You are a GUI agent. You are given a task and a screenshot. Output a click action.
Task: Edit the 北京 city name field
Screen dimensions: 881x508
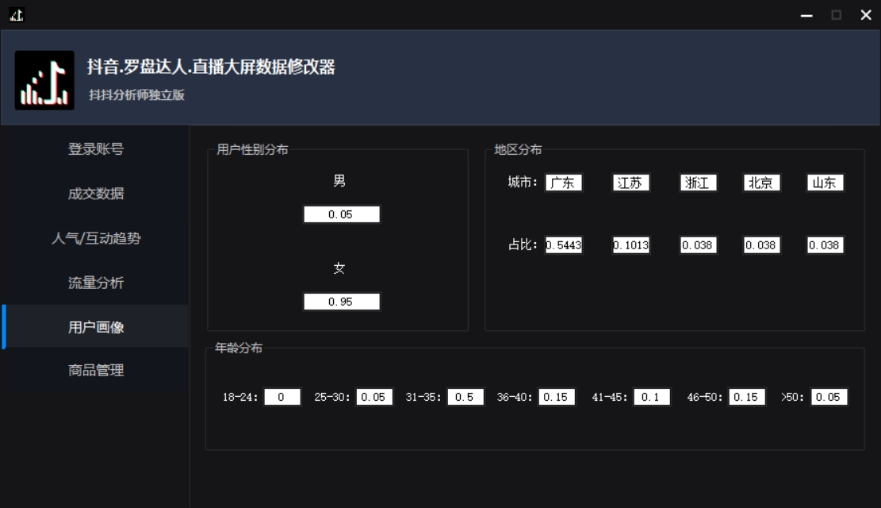click(x=760, y=182)
